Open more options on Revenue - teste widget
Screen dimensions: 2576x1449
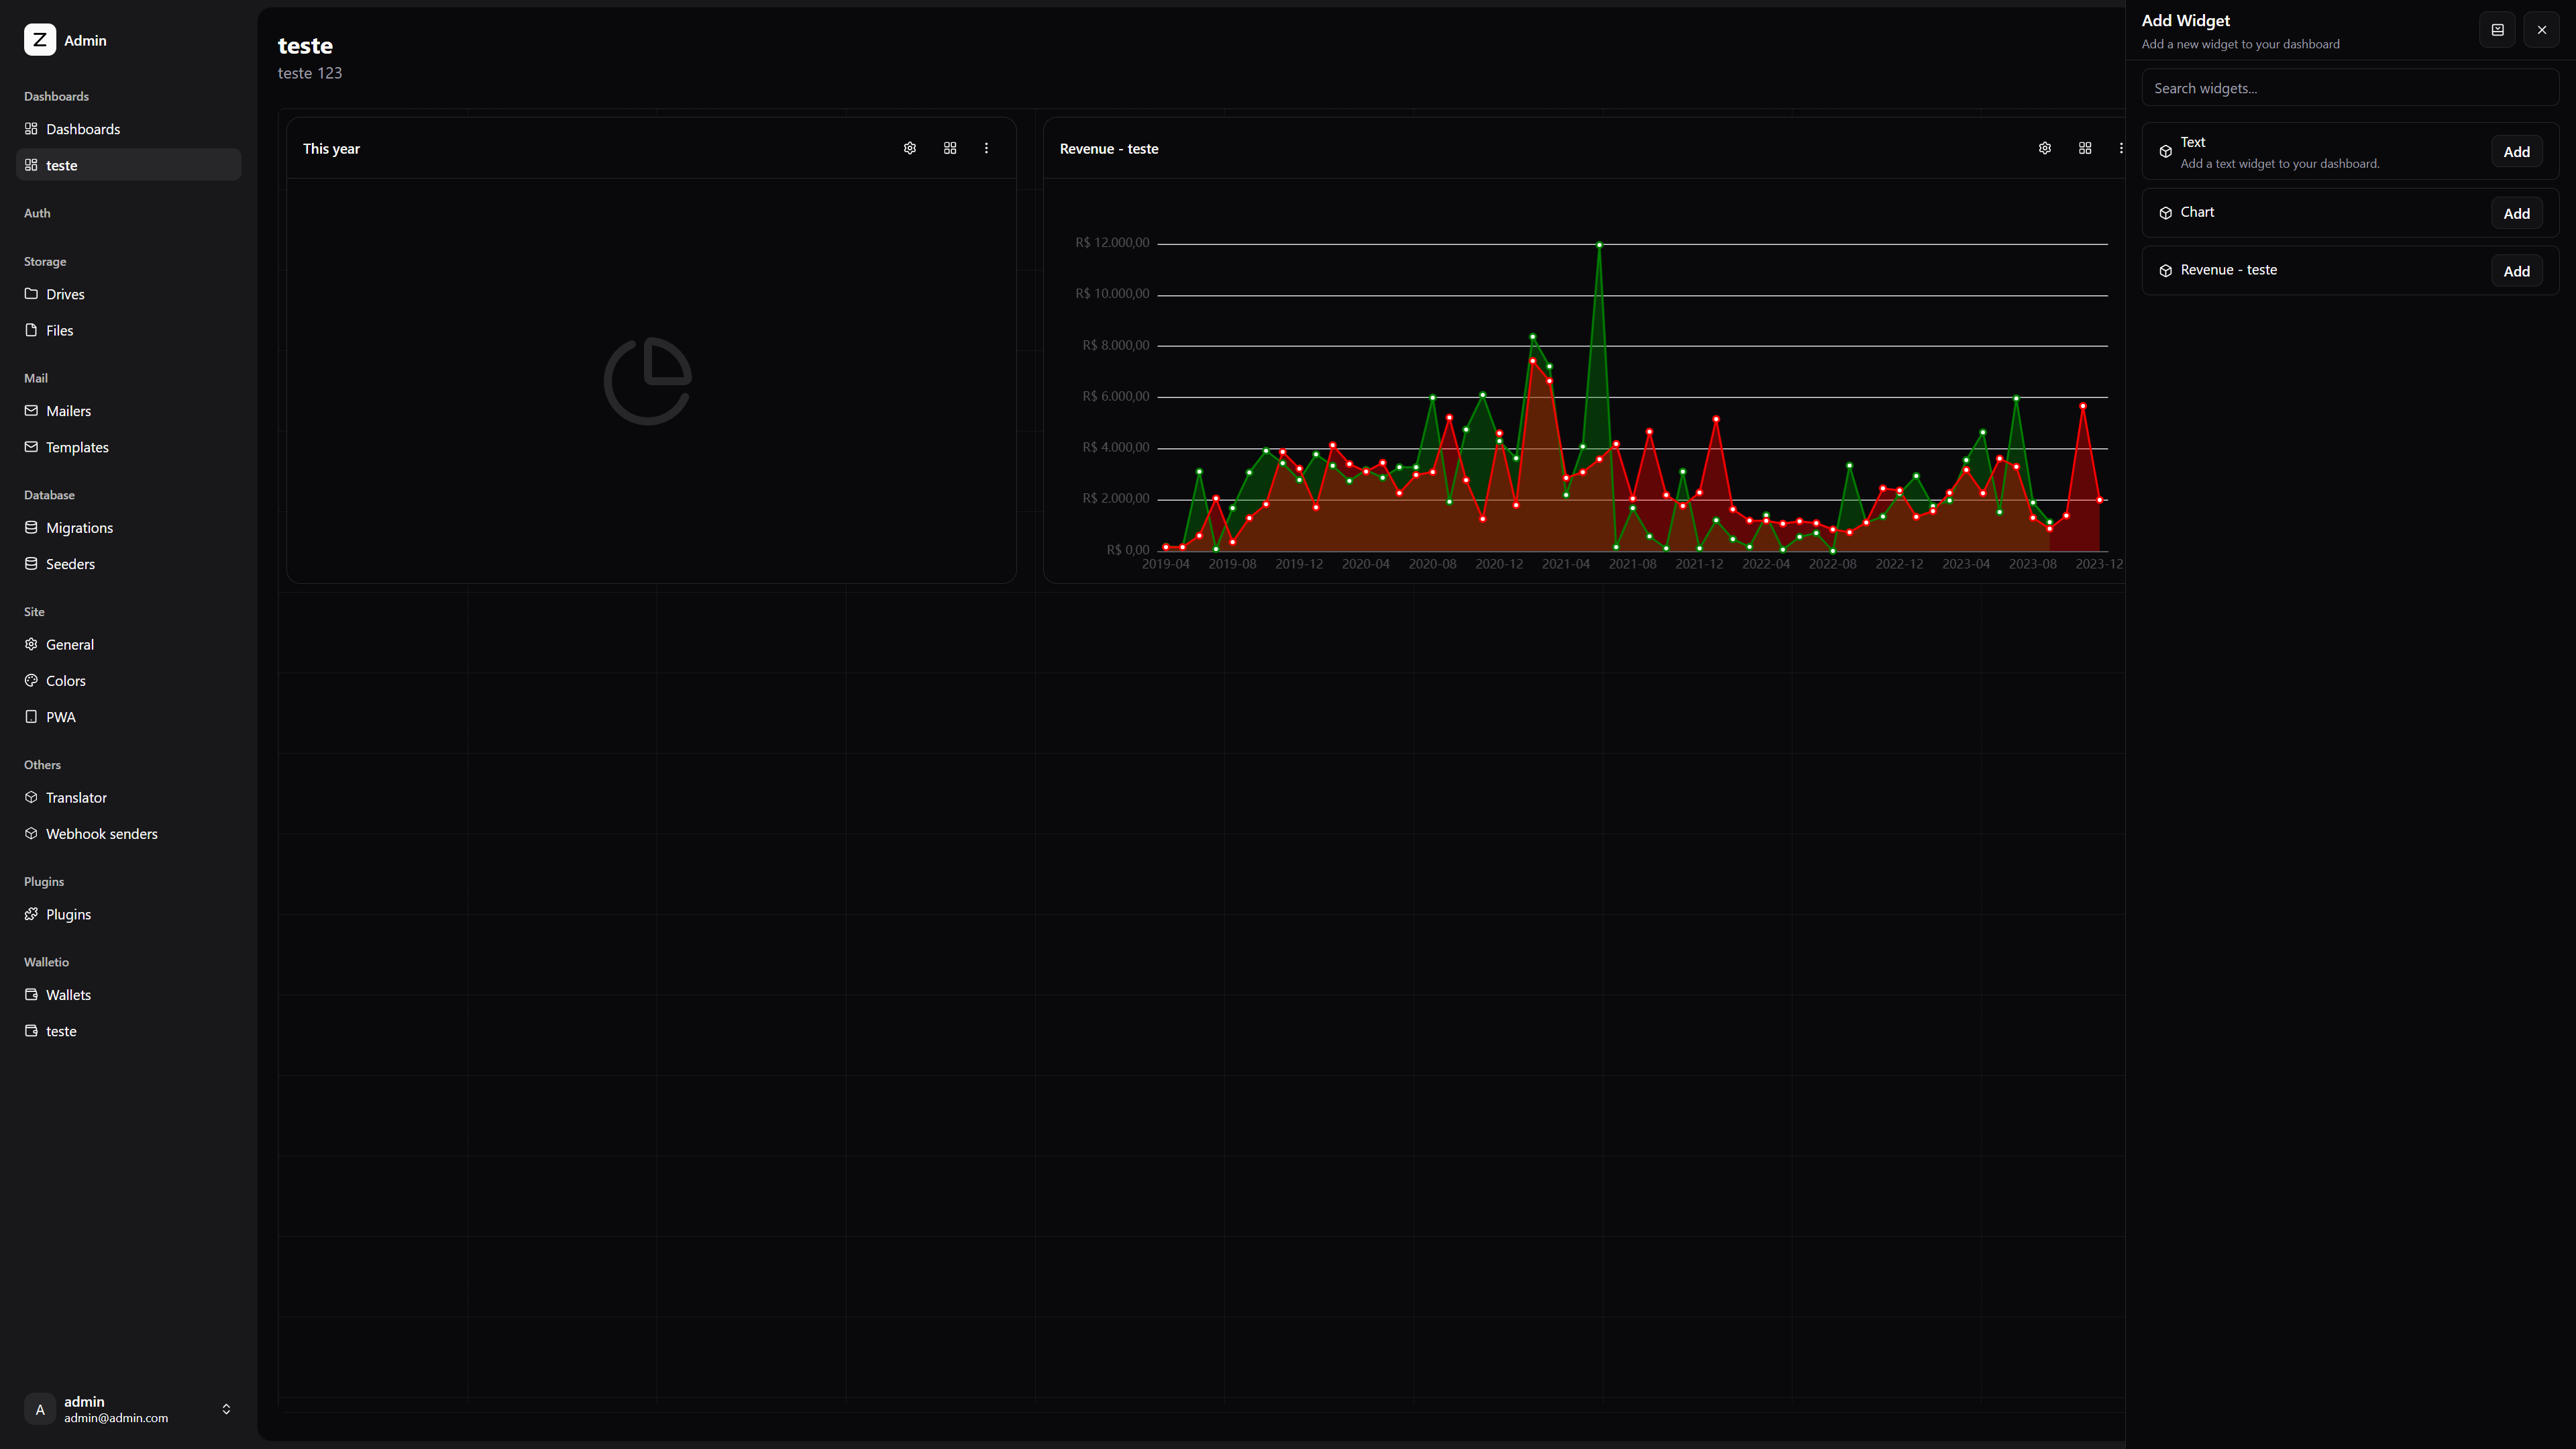point(2120,148)
